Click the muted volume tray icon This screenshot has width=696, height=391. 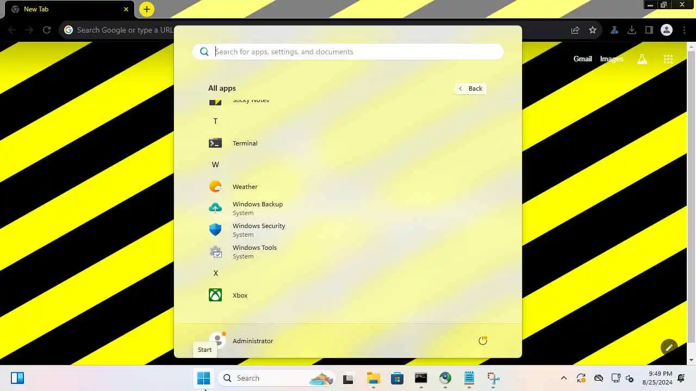tap(630, 378)
